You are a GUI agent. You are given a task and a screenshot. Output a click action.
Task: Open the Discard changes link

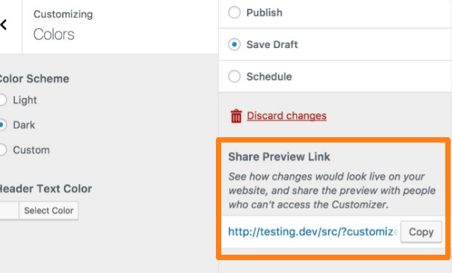click(x=287, y=116)
